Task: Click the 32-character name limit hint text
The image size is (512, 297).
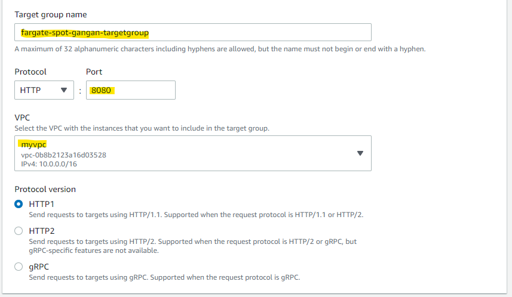Action: point(220,49)
